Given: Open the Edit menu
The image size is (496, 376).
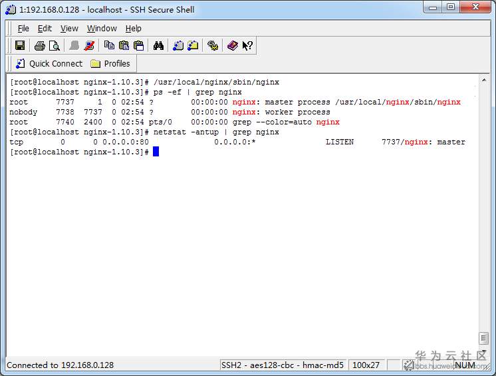Looking at the screenshot, I should 45,29.
